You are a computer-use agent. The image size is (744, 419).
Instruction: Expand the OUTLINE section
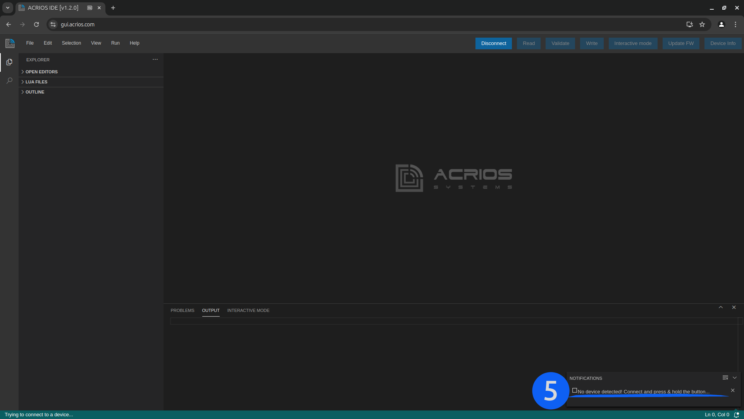pos(35,92)
